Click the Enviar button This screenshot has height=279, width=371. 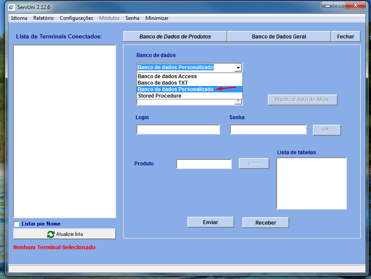[210, 222]
